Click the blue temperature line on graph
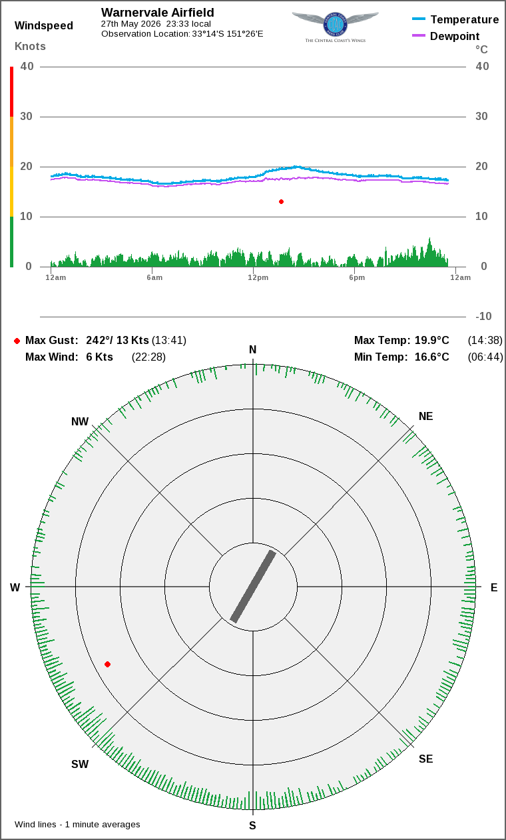Viewport: 506px width, 840px height. (250, 176)
